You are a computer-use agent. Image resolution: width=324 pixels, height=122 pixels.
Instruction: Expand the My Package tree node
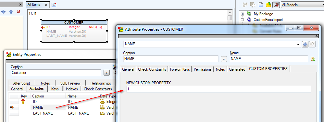tap(243, 14)
